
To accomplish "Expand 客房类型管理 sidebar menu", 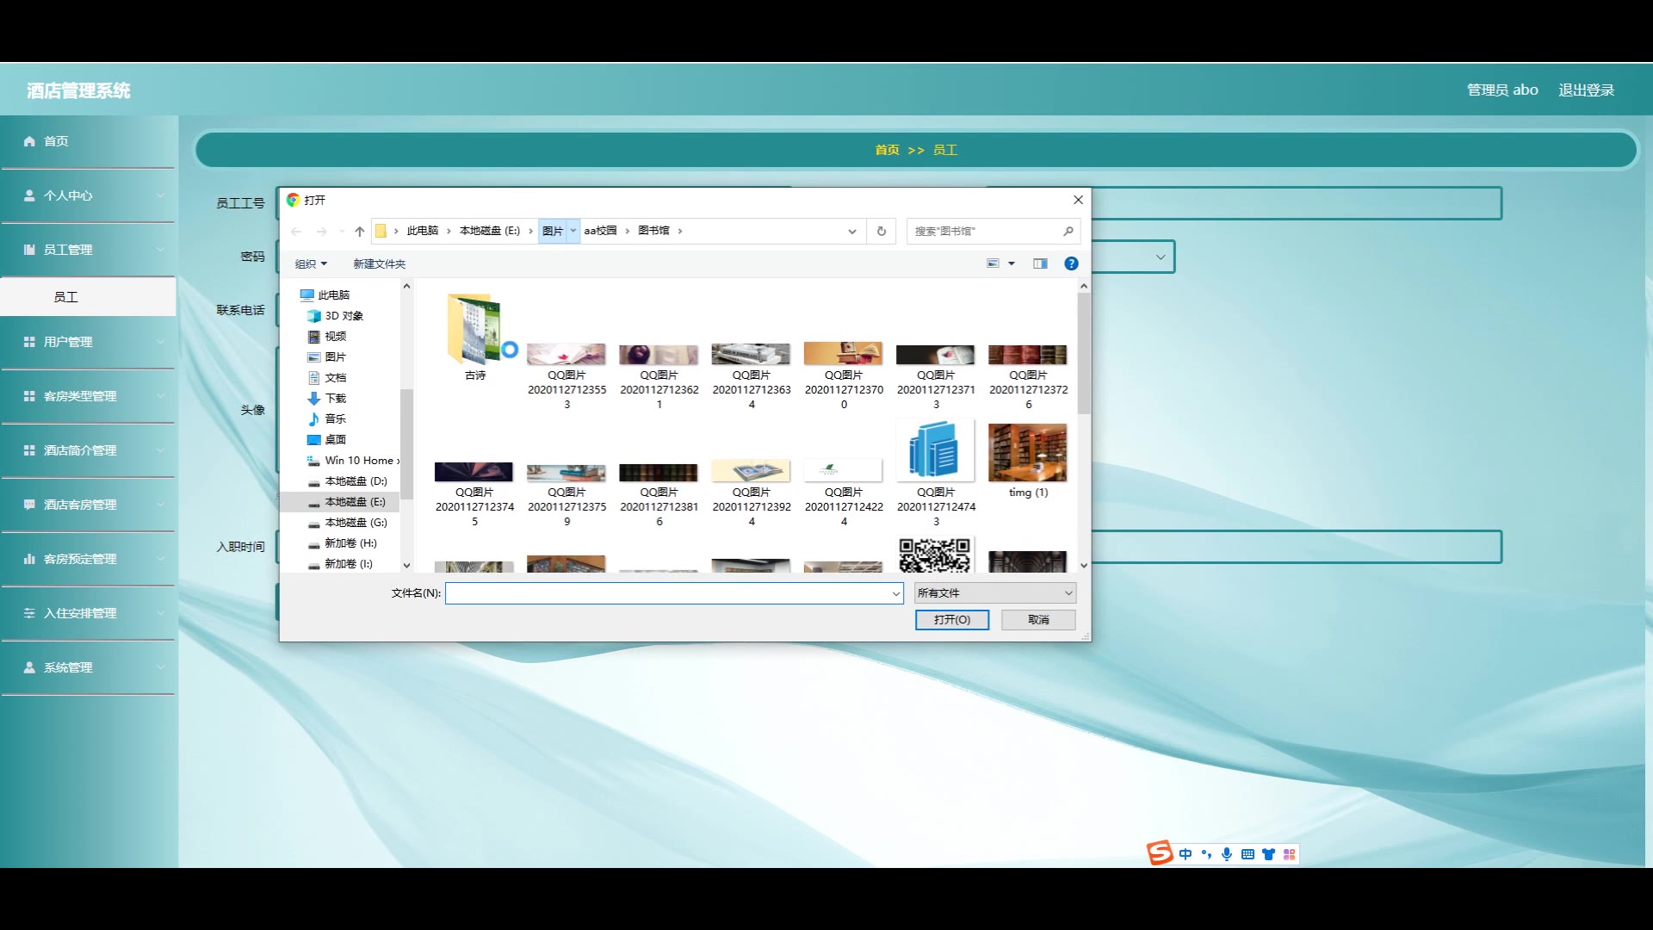I will [88, 396].
